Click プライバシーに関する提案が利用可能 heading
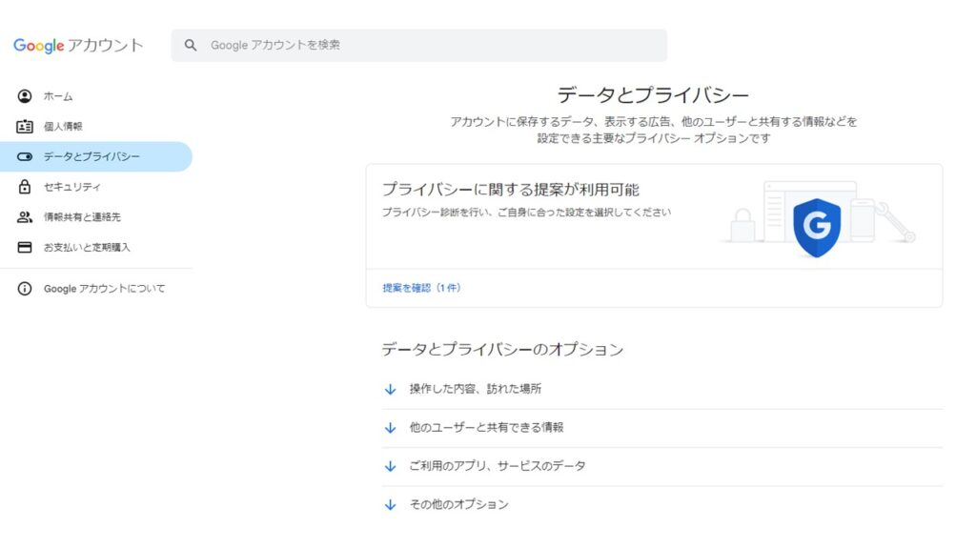976x549 pixels. click(511, 190)
